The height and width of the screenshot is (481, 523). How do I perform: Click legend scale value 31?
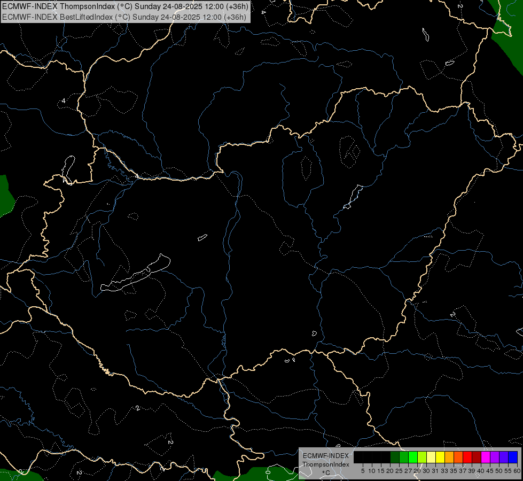(x=435, y=471)
